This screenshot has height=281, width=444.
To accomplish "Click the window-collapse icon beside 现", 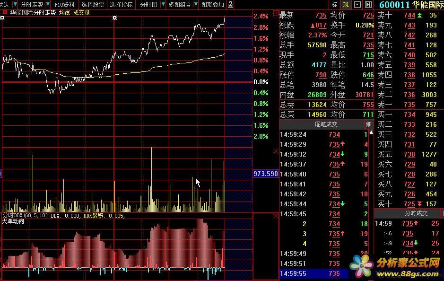I will (357, 5).
